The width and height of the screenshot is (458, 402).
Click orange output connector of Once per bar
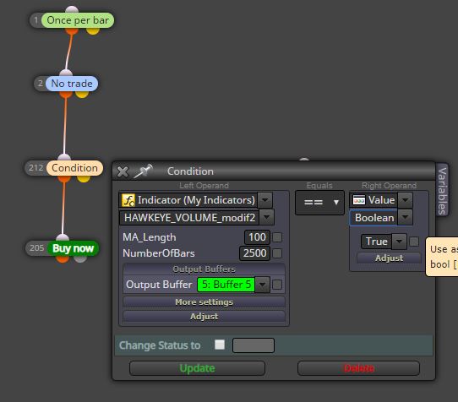coord(72,30)
